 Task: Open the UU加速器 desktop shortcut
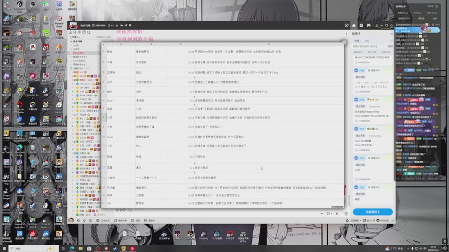pyautogui.click(x=217, y=235)
